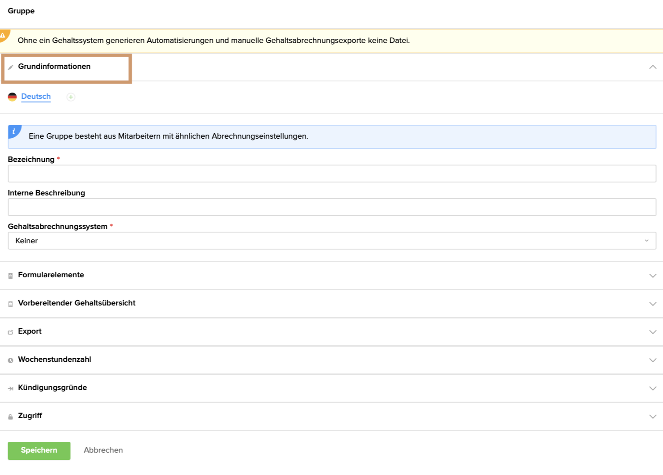This screenshot has height=475, width=663.
Task: Click the lock icon beside Zugriff
Action: pos(10,417)
